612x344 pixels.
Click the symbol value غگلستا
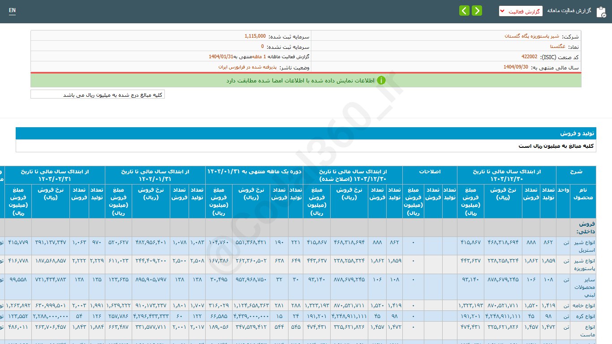click(x=557, y=47)
